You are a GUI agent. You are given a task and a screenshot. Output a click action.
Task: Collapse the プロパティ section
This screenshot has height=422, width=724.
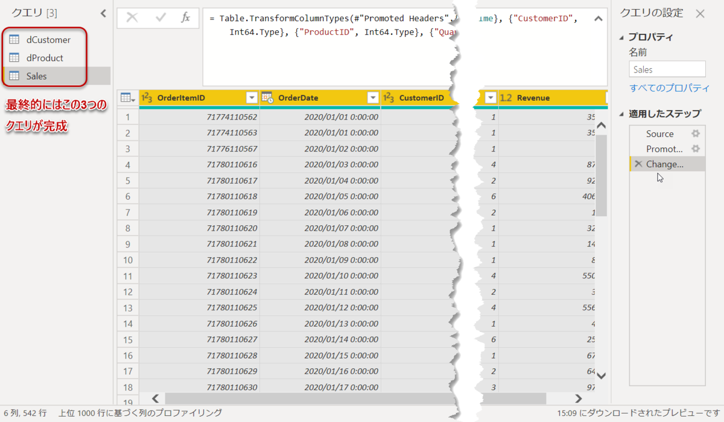tap(623, 37)
